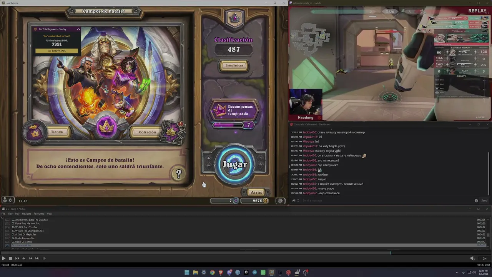This screenshot has height=277, width=492.
Task: Click the Stop button in music player
Action: pos(10,259)
